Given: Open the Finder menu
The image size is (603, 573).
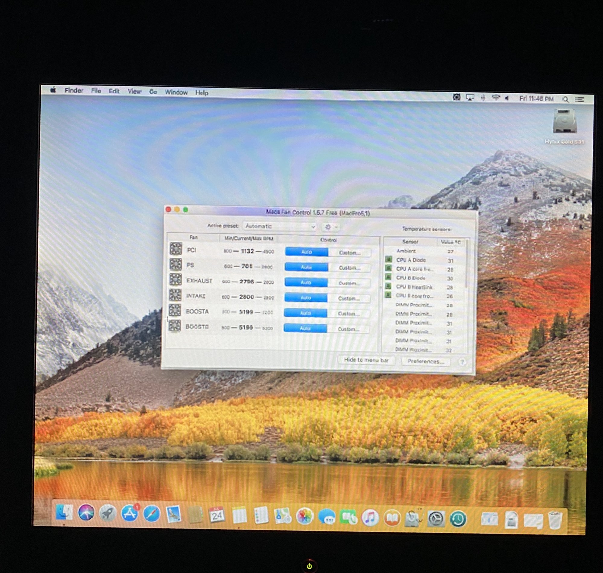Looking at the screenshot, I should point(74,90).
